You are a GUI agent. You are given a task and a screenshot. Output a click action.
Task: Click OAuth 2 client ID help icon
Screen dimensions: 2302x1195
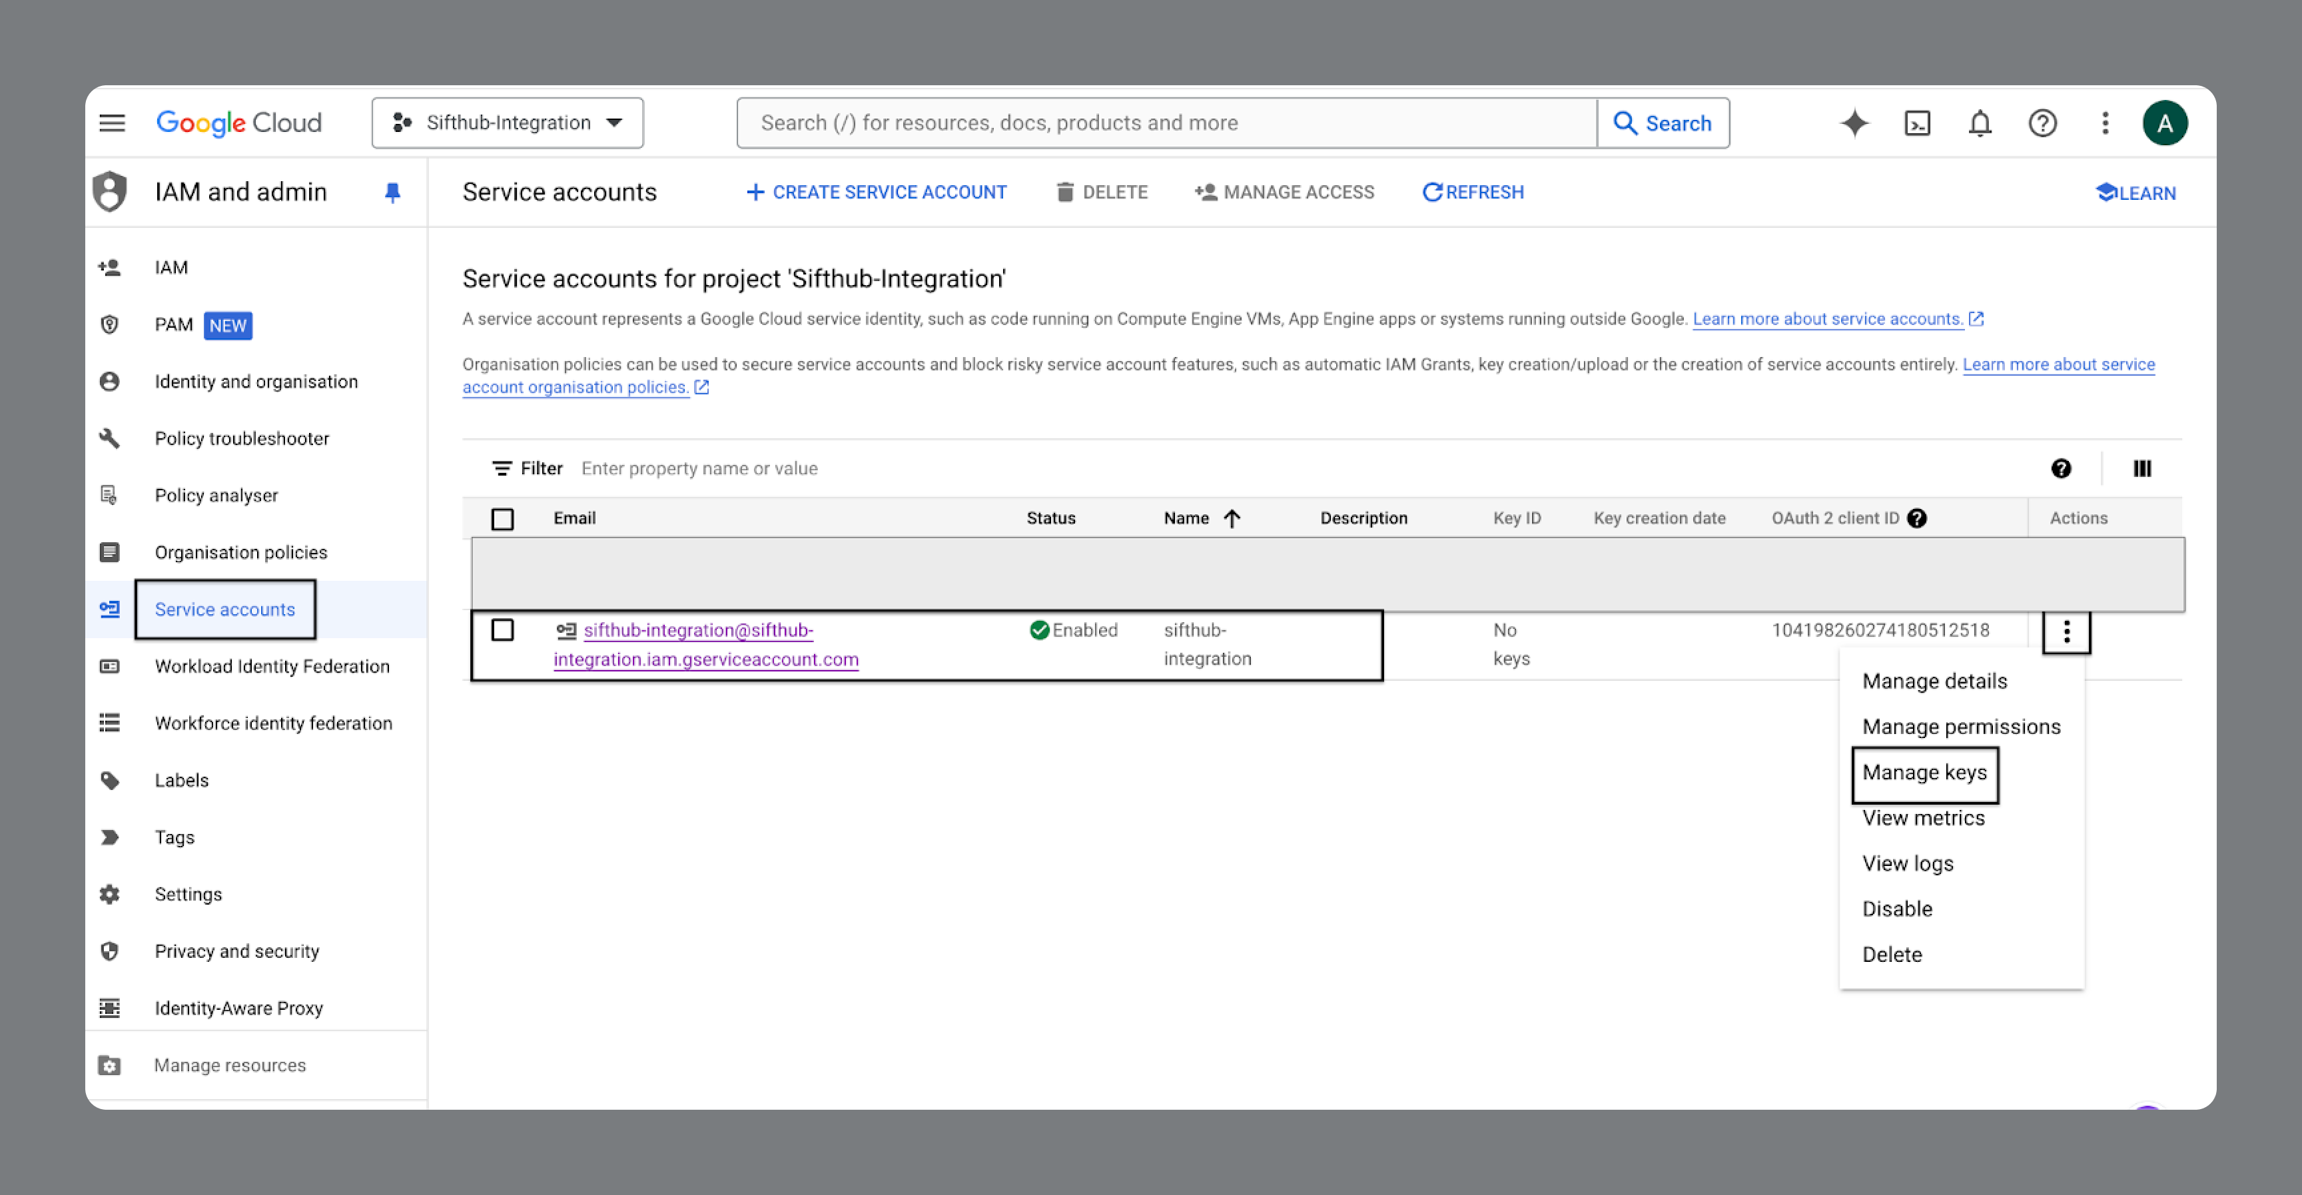pyautogui.click(x=1917, y=518)
